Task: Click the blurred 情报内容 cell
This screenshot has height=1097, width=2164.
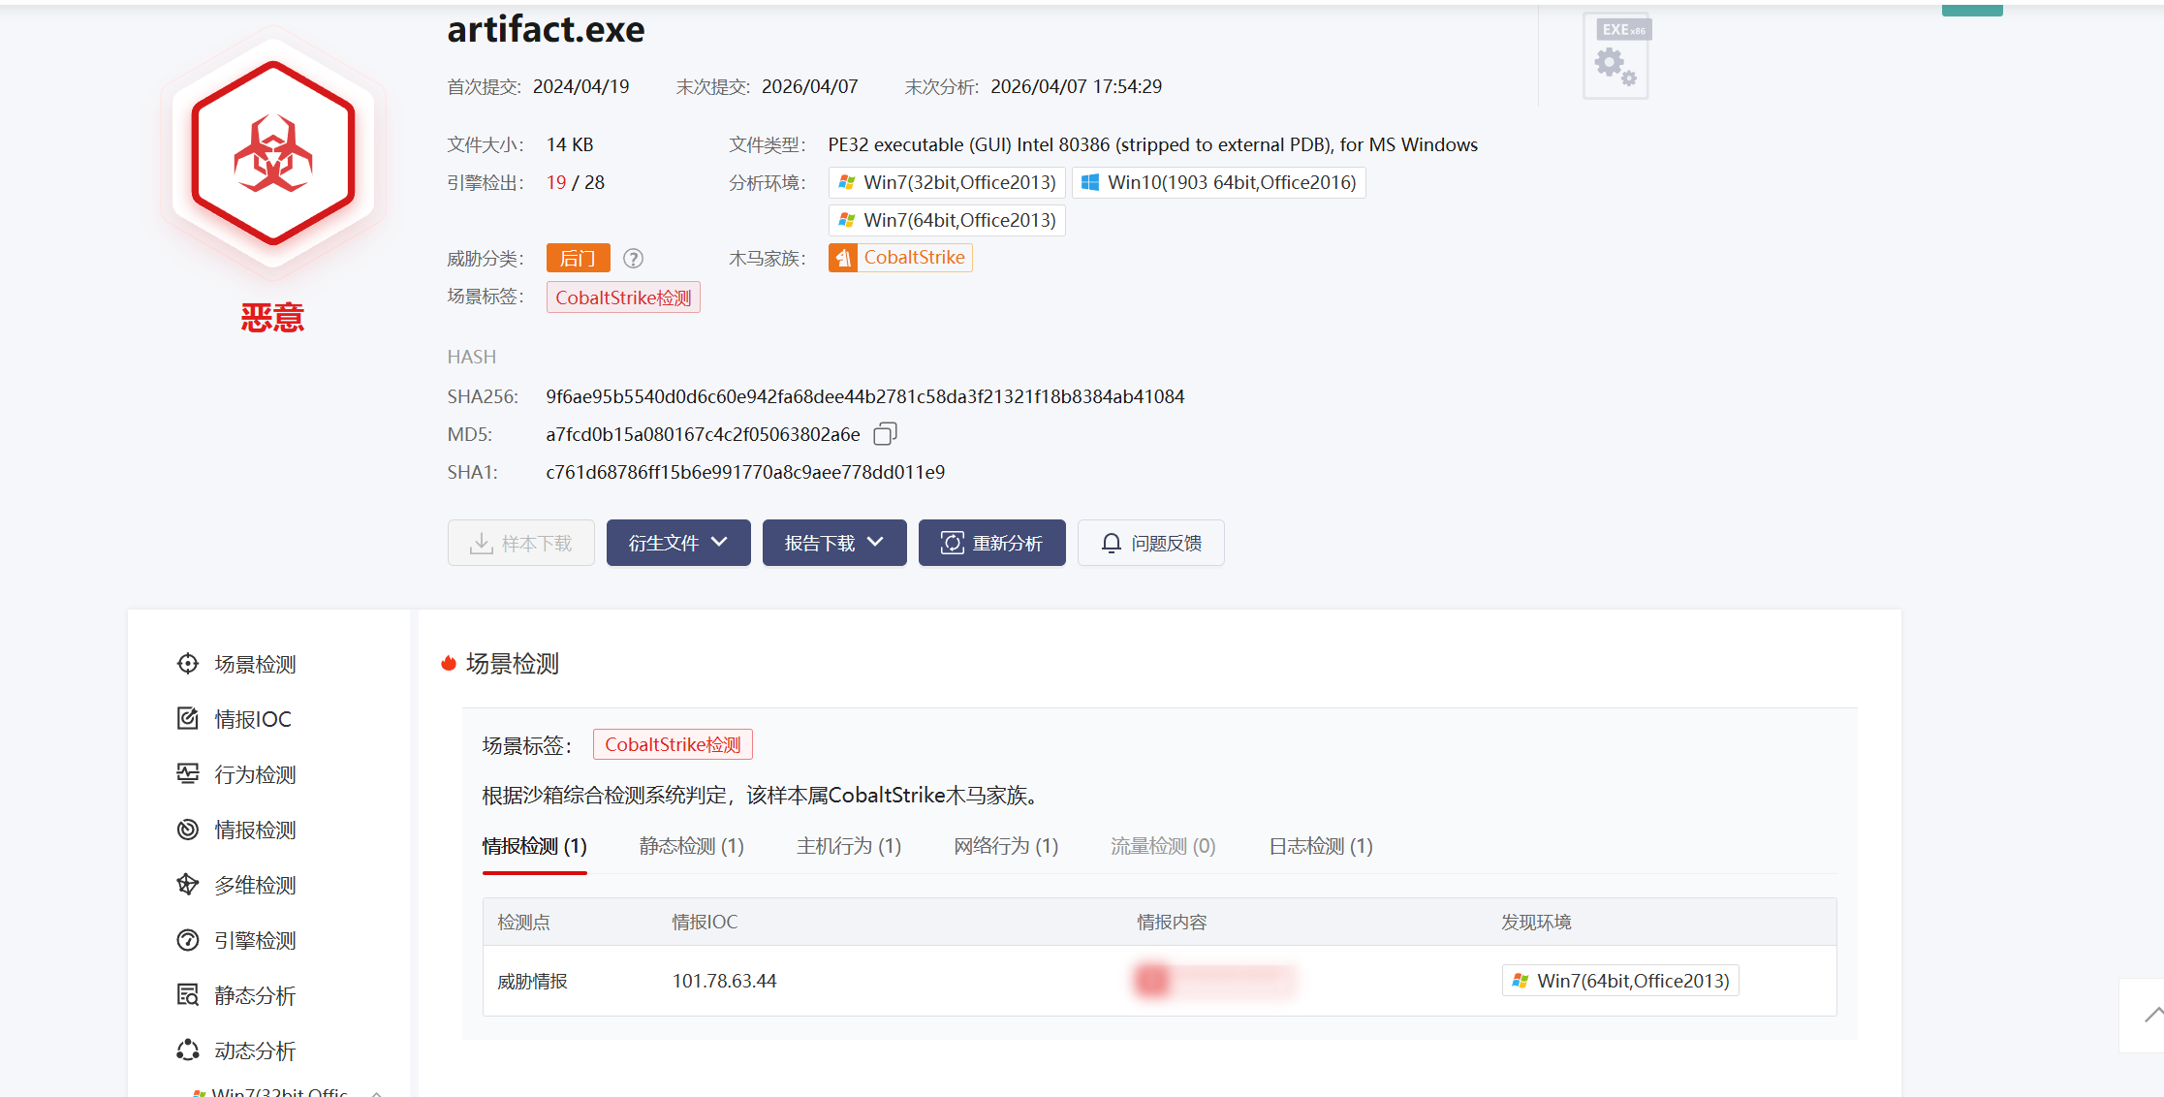Action: (1213, 981)
